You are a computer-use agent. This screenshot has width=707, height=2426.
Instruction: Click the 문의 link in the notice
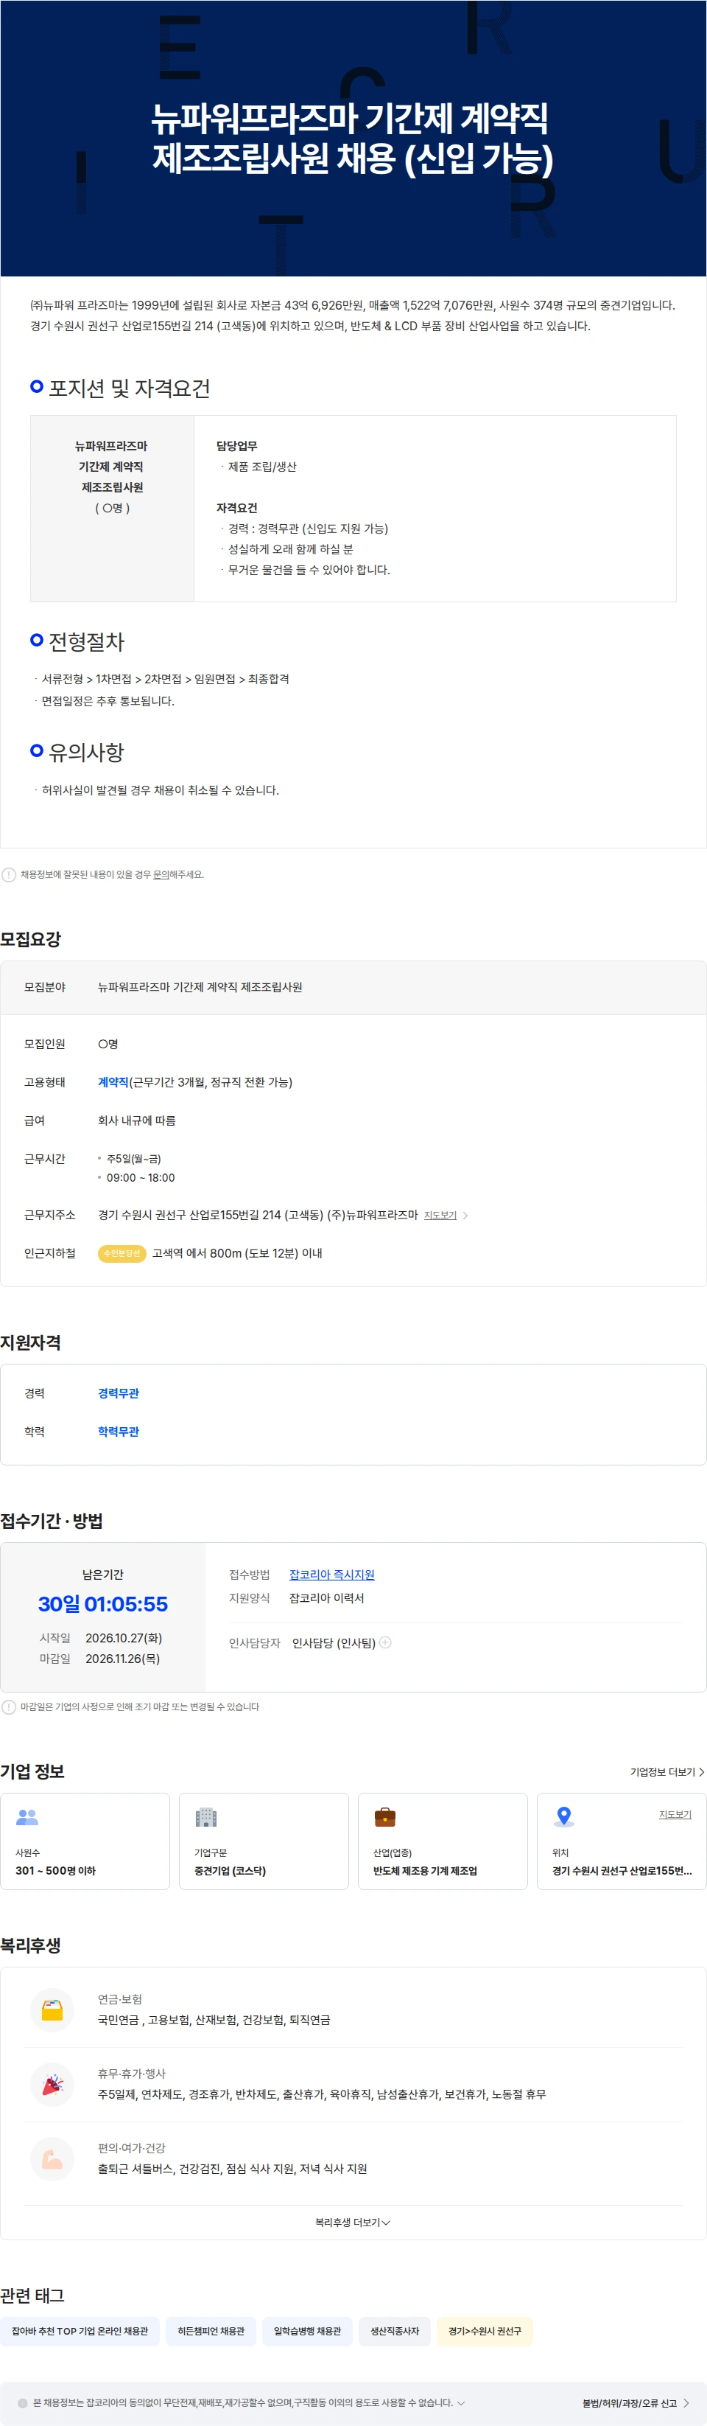click(x=161, y=874)
